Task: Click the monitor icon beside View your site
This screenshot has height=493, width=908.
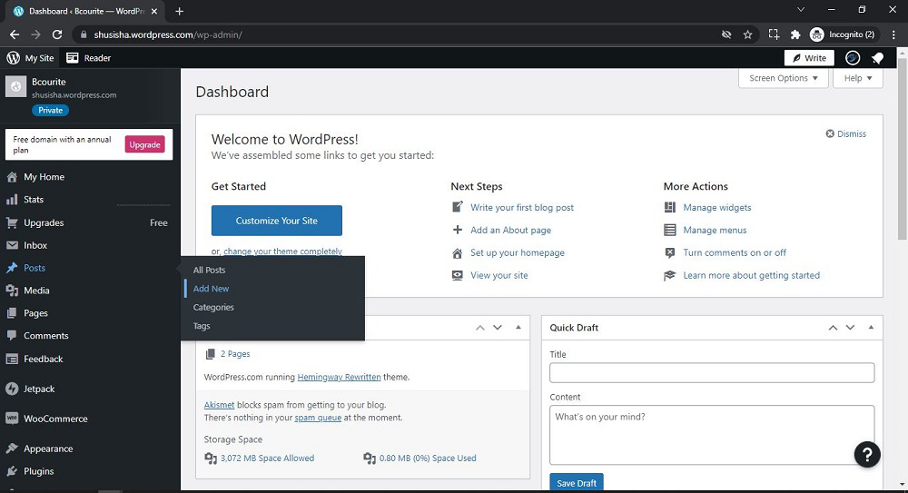Action: tap(458, 275)
